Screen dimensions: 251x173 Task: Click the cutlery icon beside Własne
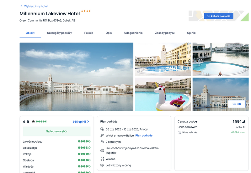coord(102,159)
